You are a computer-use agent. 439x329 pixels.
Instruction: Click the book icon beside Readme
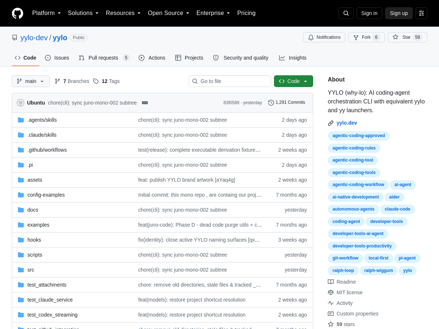point(331,282)
